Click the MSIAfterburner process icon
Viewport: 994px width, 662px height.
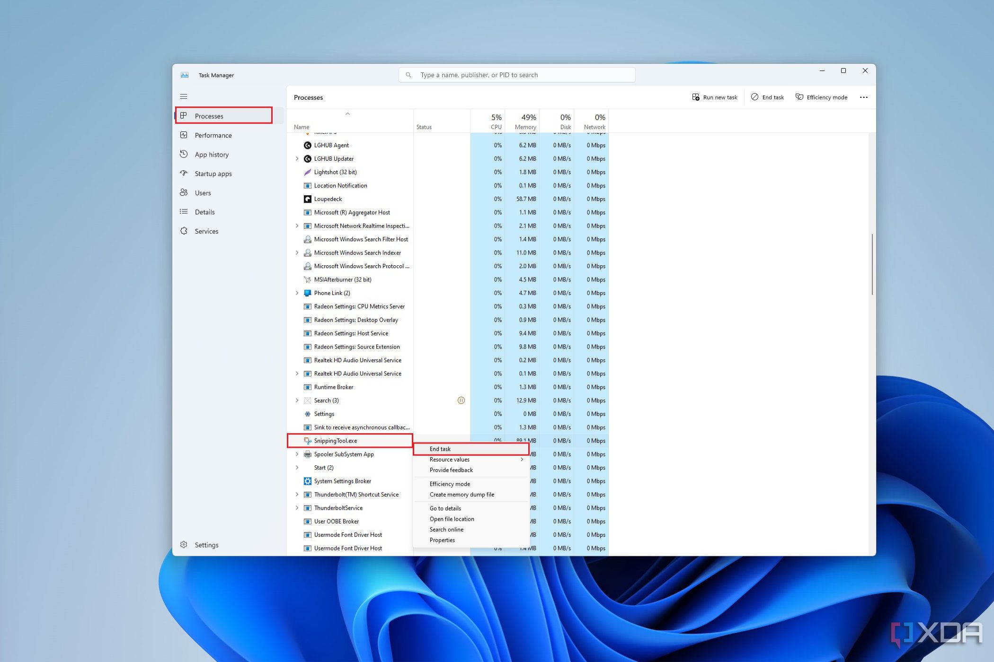pos(308,279)
